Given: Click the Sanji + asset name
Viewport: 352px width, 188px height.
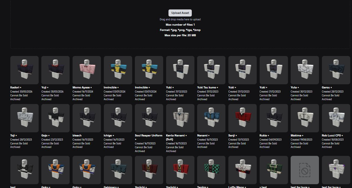Looking at the screenshot, I should tap(233, 136).
